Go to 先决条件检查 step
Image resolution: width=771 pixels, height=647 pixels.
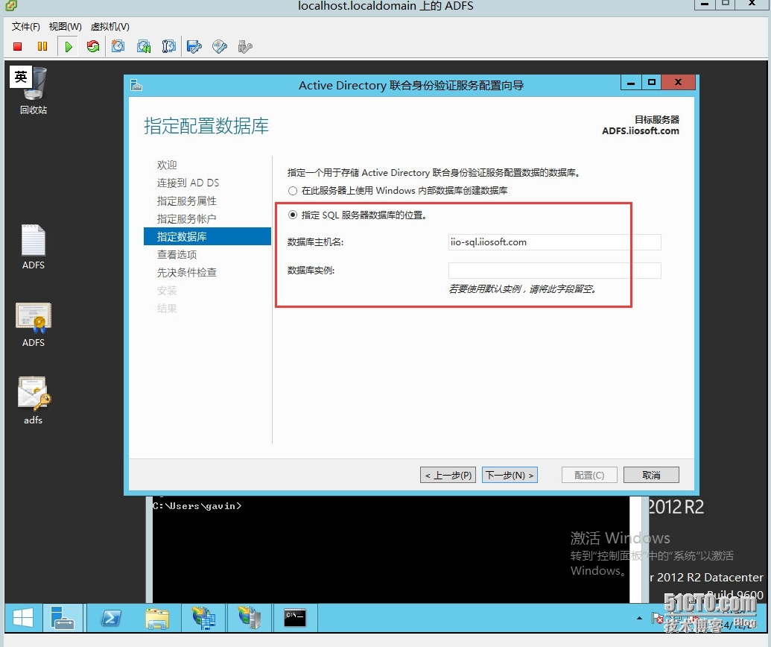[186, 273]
